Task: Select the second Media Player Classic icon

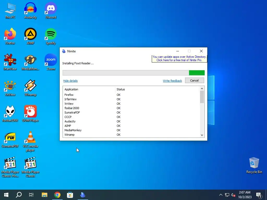Action: pos(31,167)
